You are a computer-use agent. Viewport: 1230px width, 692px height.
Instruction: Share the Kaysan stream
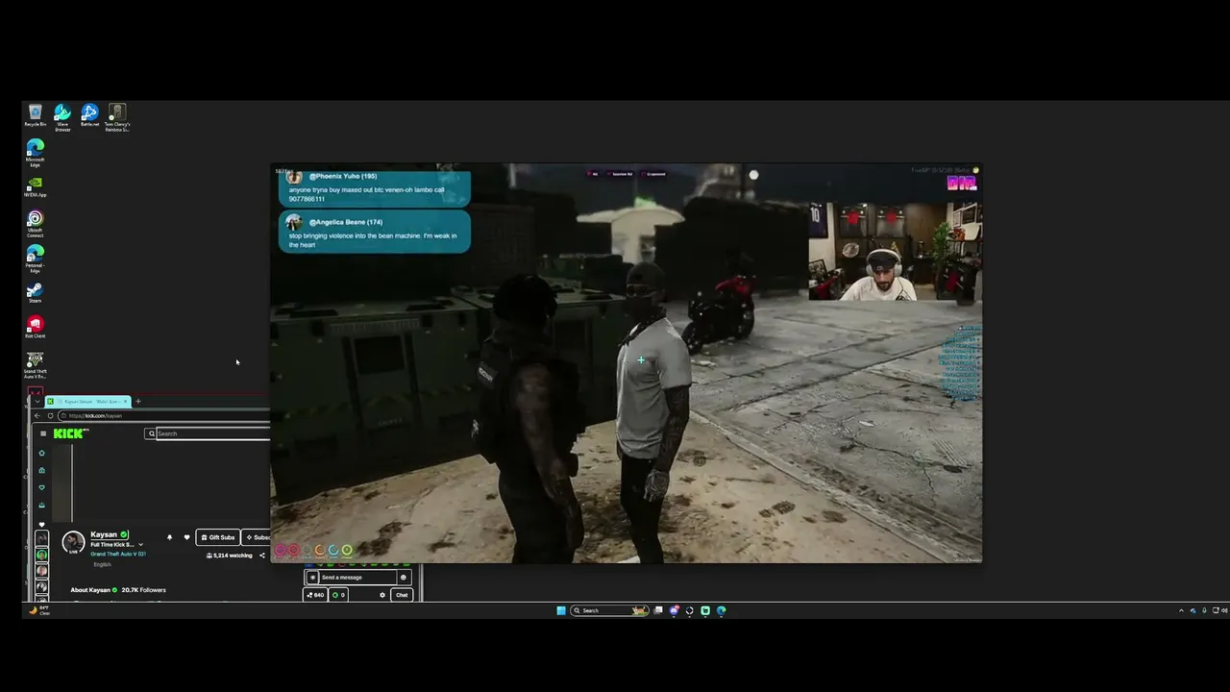262,556
